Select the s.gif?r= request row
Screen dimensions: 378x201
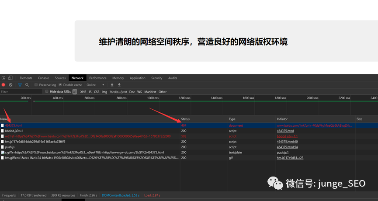point(84,152)
